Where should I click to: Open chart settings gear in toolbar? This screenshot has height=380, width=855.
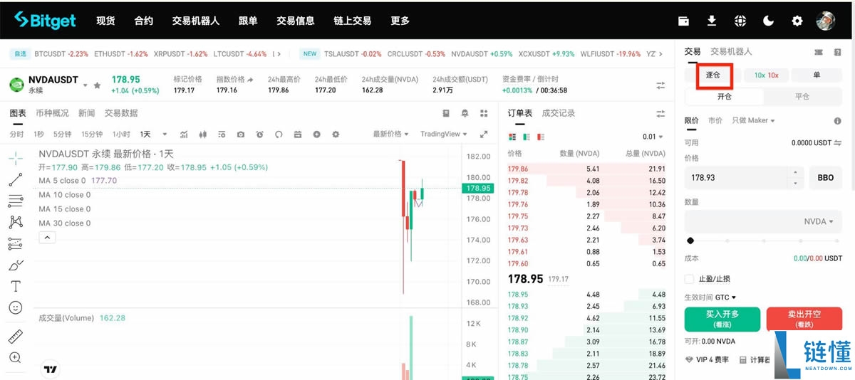click(336, 134)
